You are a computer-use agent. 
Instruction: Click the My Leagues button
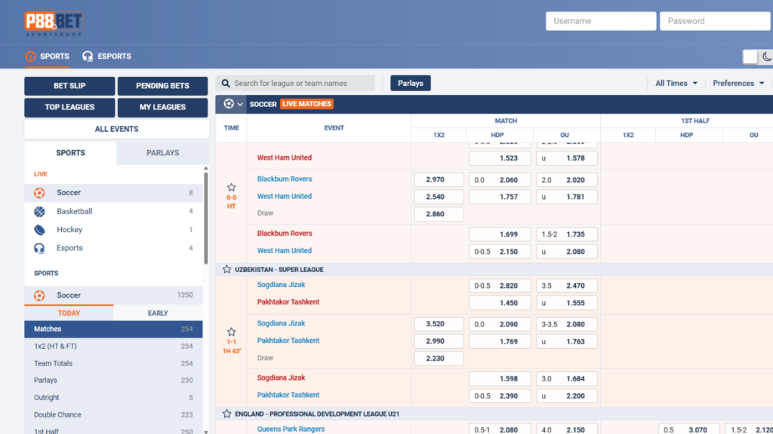tap(162, 108)
